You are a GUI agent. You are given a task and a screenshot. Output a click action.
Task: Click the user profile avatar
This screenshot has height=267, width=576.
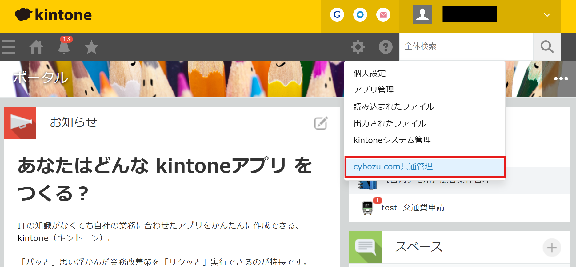point(422,14)
